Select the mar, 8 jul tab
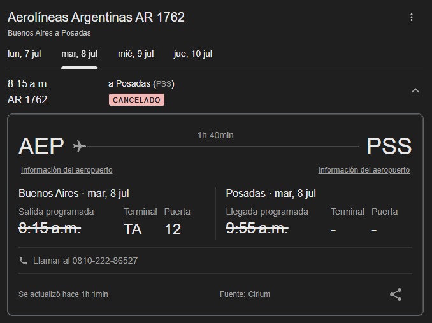 tap(80, 54)
